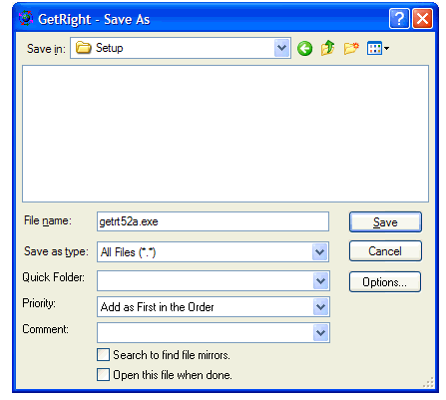Open the Save in folder dropdown

pyautogui.click(x=281, y=48)
